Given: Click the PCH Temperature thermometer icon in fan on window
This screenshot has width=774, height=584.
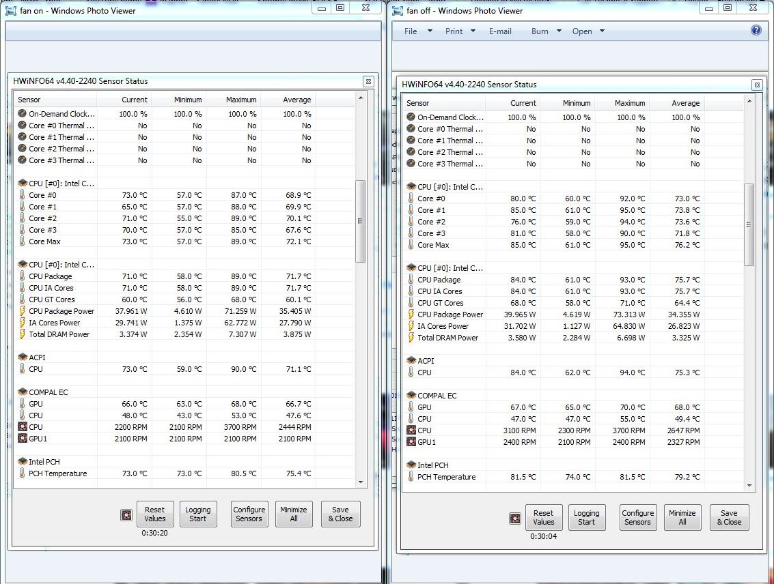Looking at the screenshot, I should 23,473.
